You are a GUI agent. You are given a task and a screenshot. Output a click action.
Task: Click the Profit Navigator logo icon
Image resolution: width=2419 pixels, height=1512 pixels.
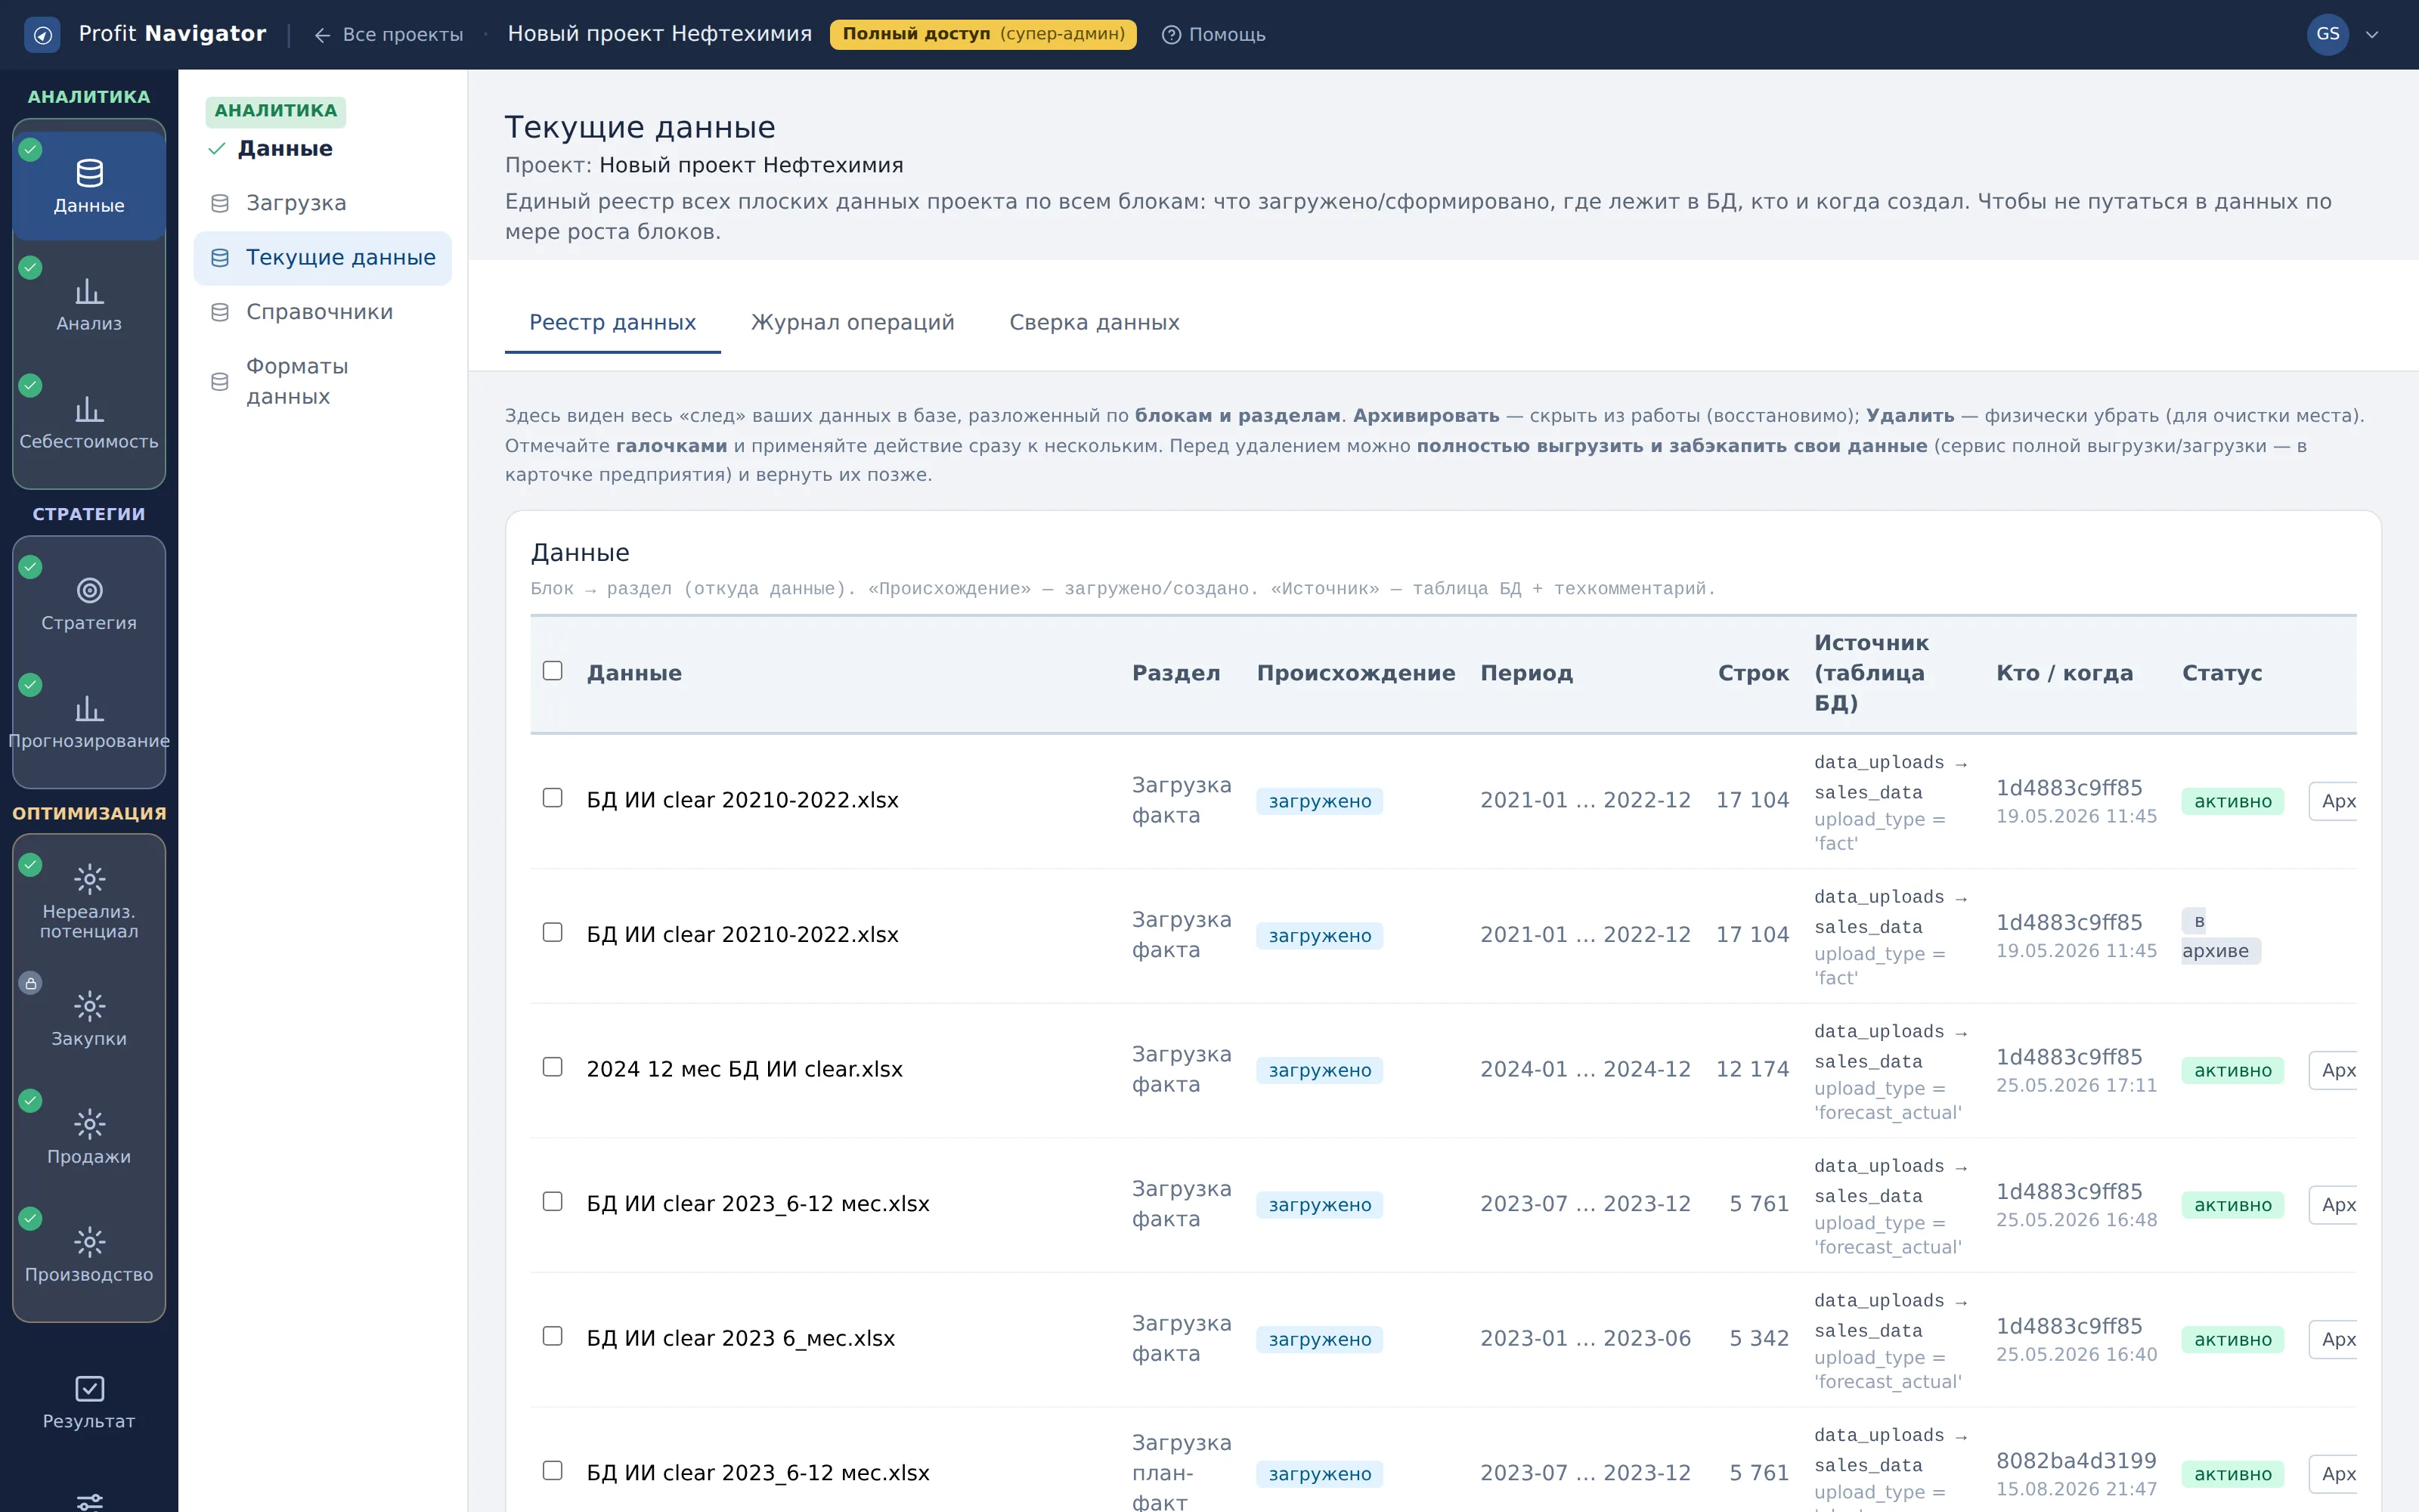pyautogui.click(x=42, y=34)
